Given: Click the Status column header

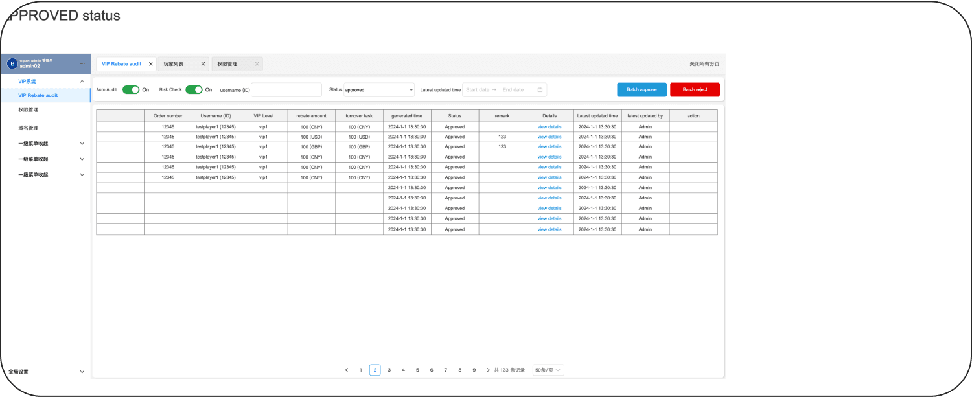Looking at the screenshot, I should pos(455,115).
